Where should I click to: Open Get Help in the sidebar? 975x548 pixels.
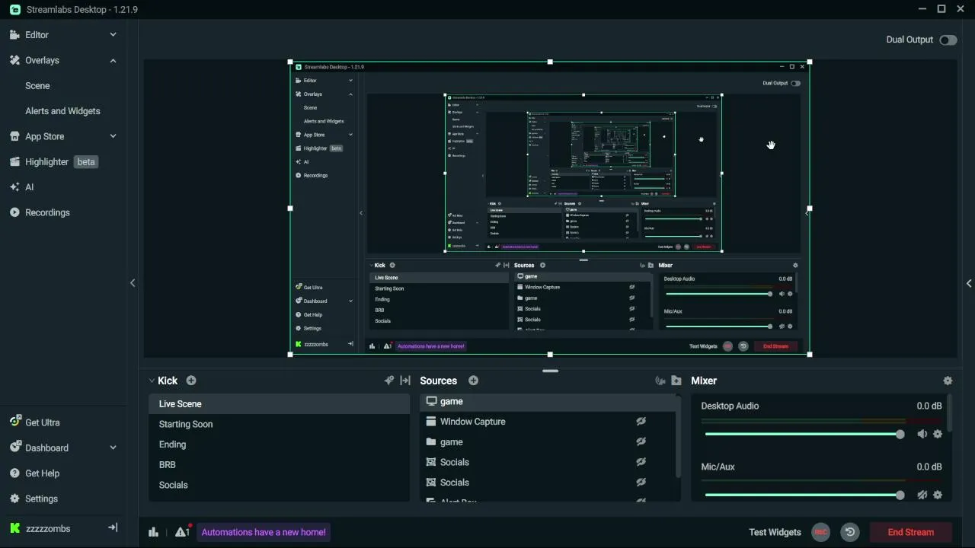click(42, 473)
